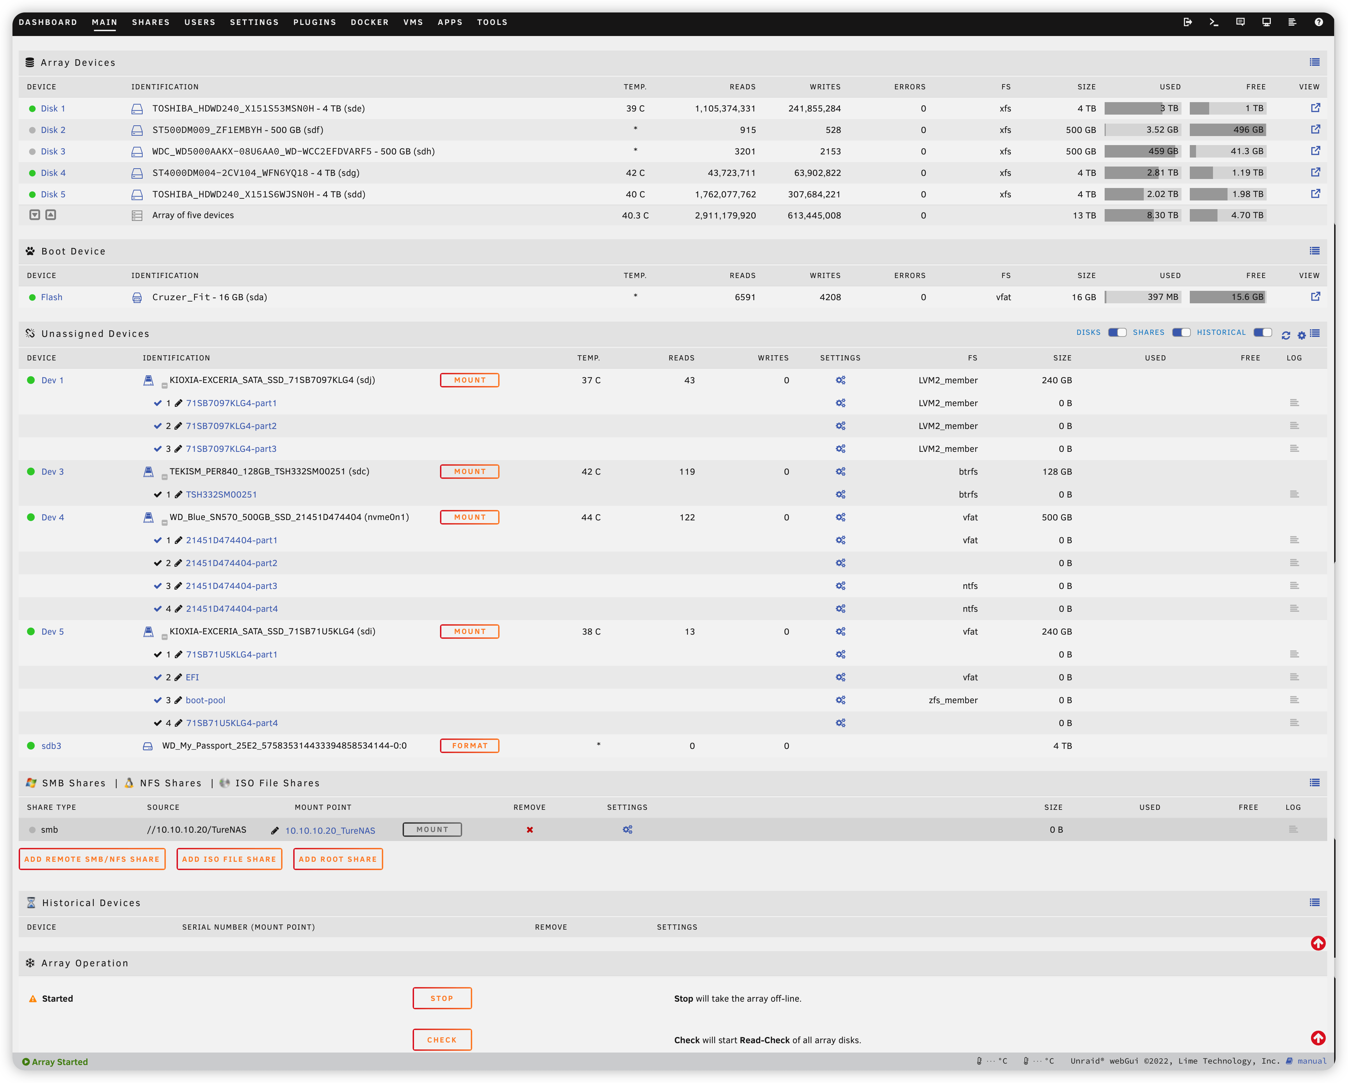
Task: Click the refresh icon in Unassigned Devices
Action: (1285, 335)
